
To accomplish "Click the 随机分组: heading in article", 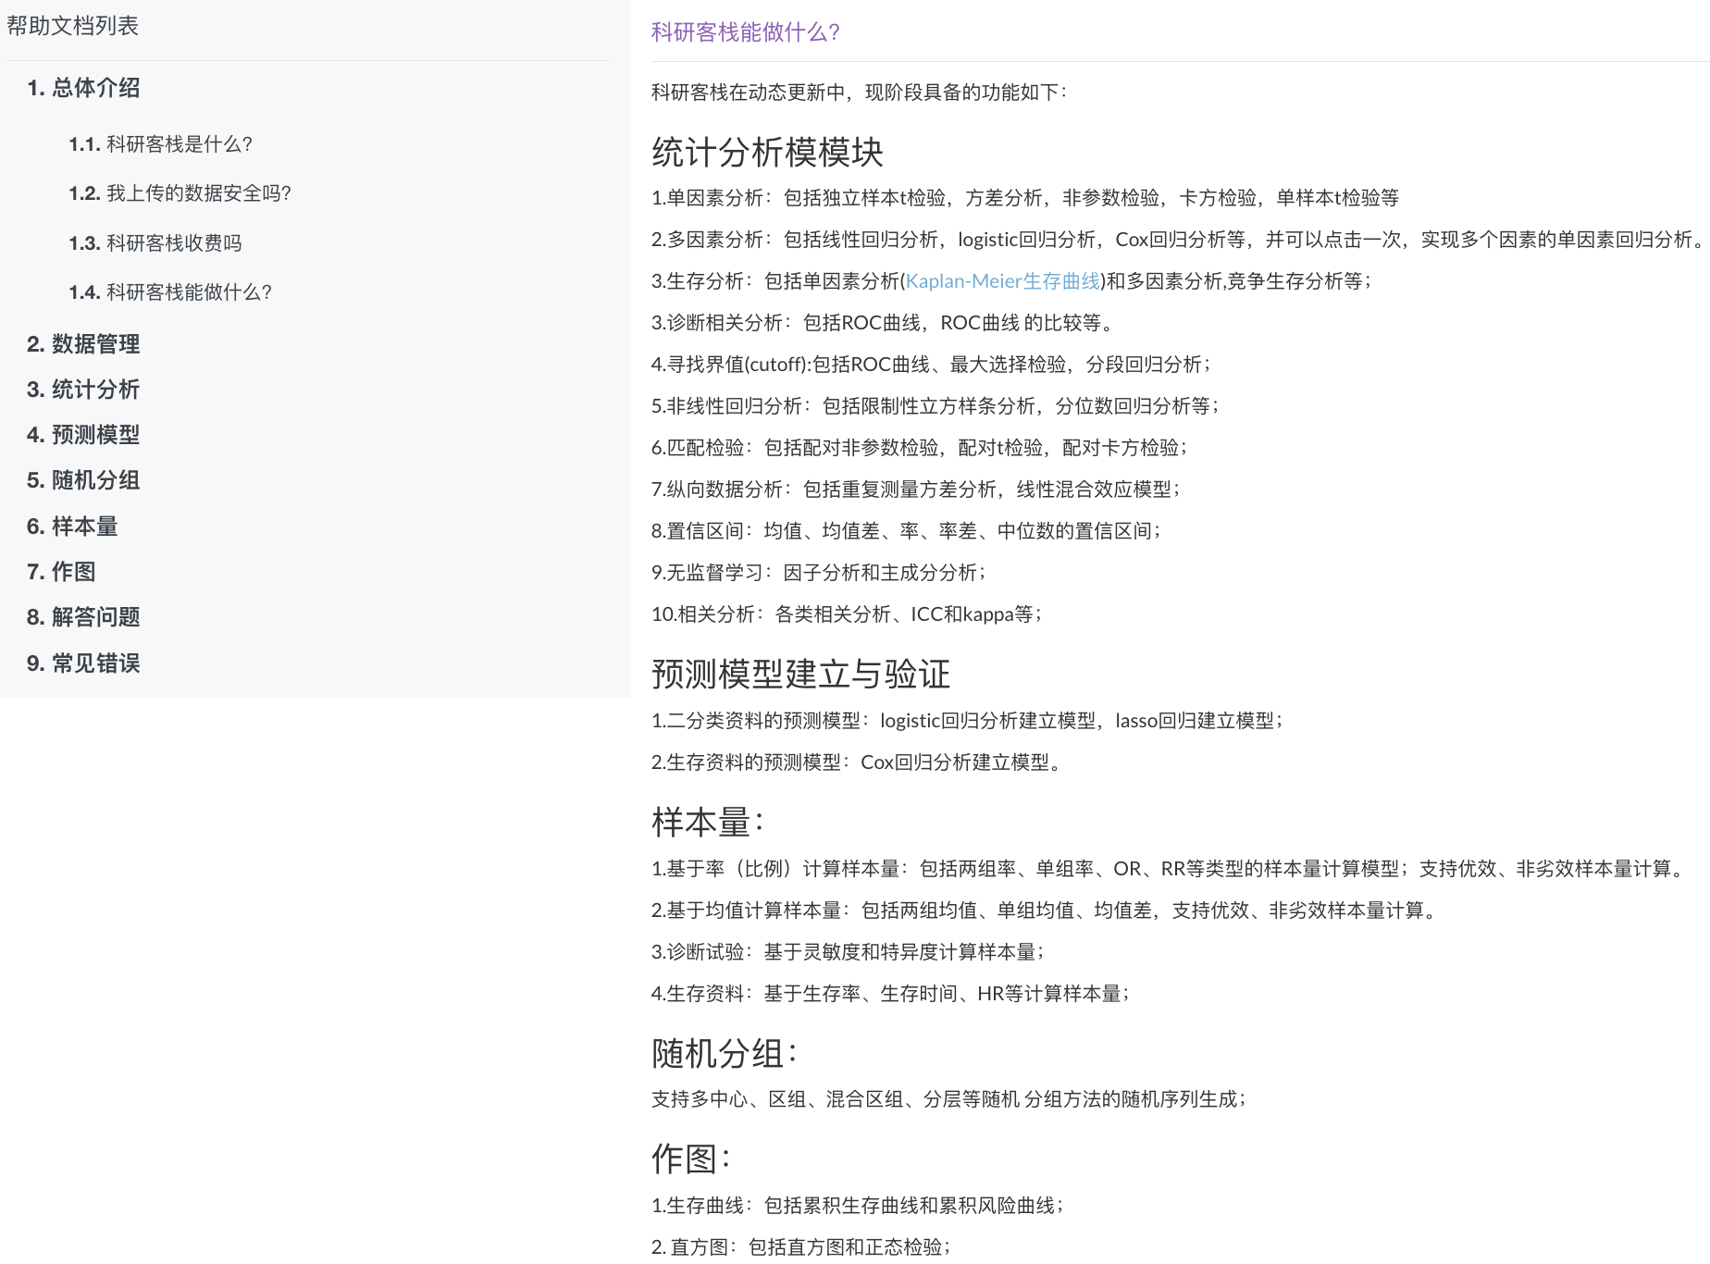I will pyautogui.click(x=725, y=1053).
